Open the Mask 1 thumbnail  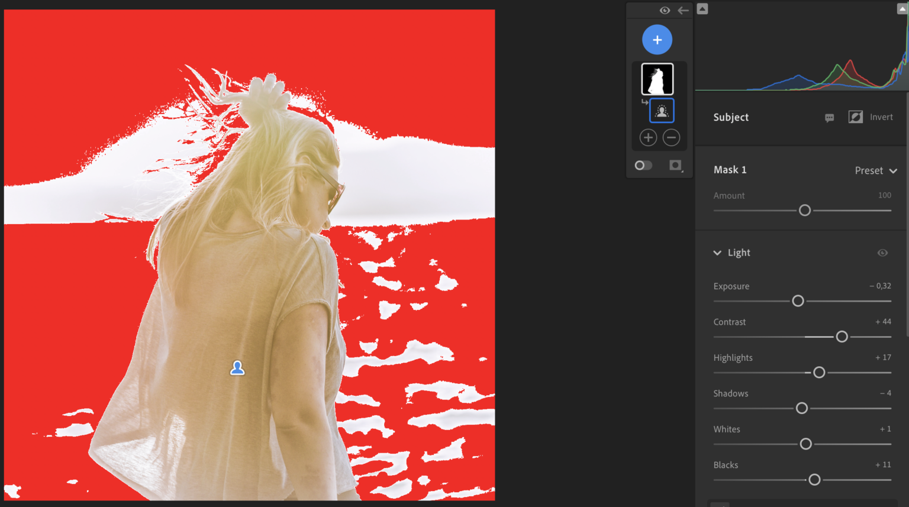[657, 78]
